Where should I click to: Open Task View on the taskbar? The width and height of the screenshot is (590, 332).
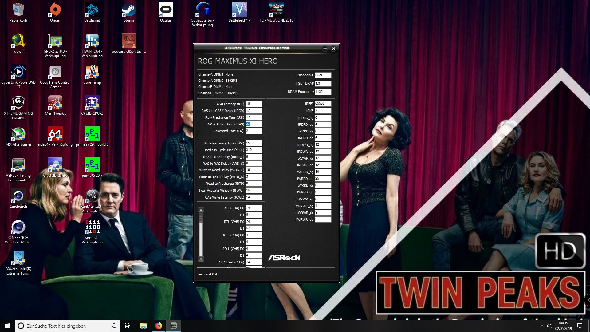pyautogui.click(x=128, y=326)
